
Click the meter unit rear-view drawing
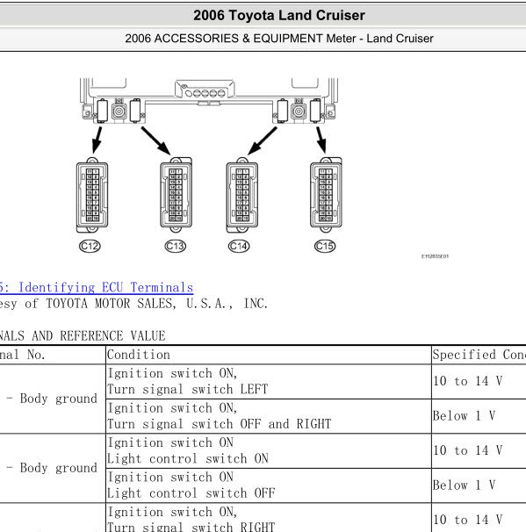click(x=209, y=101)
